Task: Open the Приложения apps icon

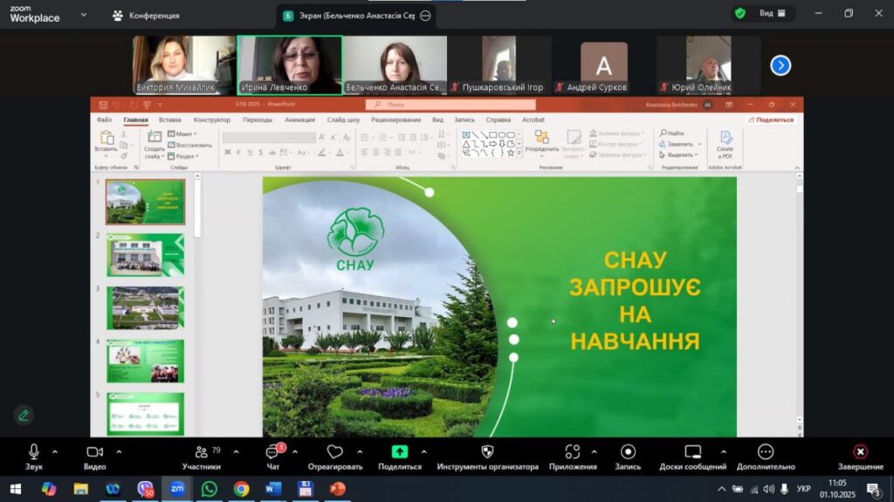Action: click(x=573, y=452)
